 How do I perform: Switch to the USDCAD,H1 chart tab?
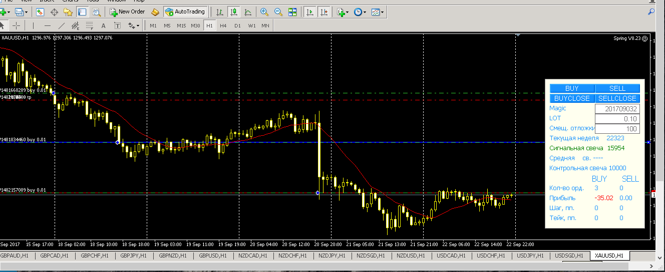(x=451, y=256)
